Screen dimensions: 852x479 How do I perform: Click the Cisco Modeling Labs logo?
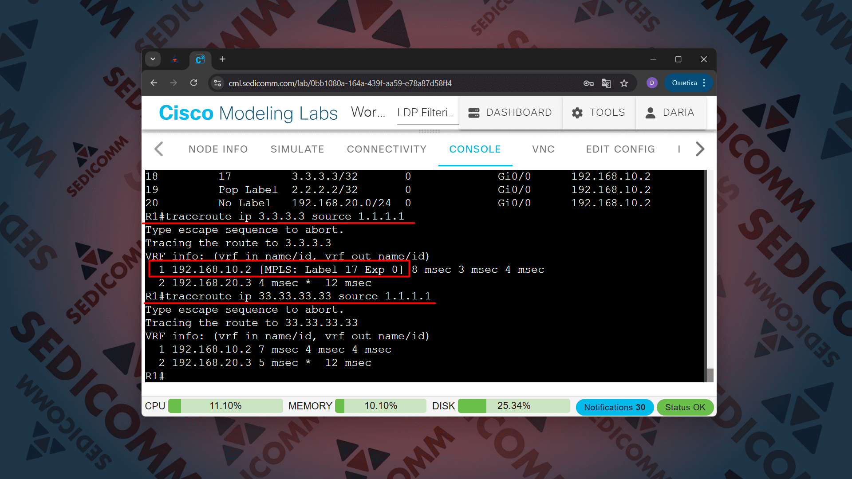[x=248, y=113]
